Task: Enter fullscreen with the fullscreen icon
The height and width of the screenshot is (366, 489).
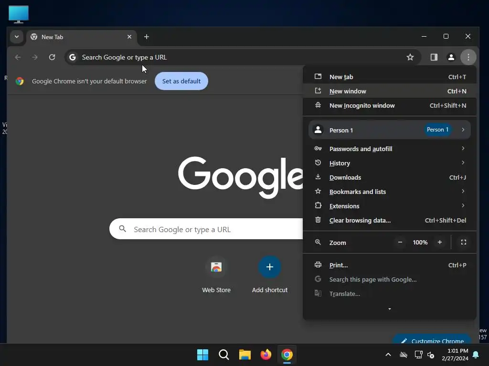Action: [x=464, y=242]
